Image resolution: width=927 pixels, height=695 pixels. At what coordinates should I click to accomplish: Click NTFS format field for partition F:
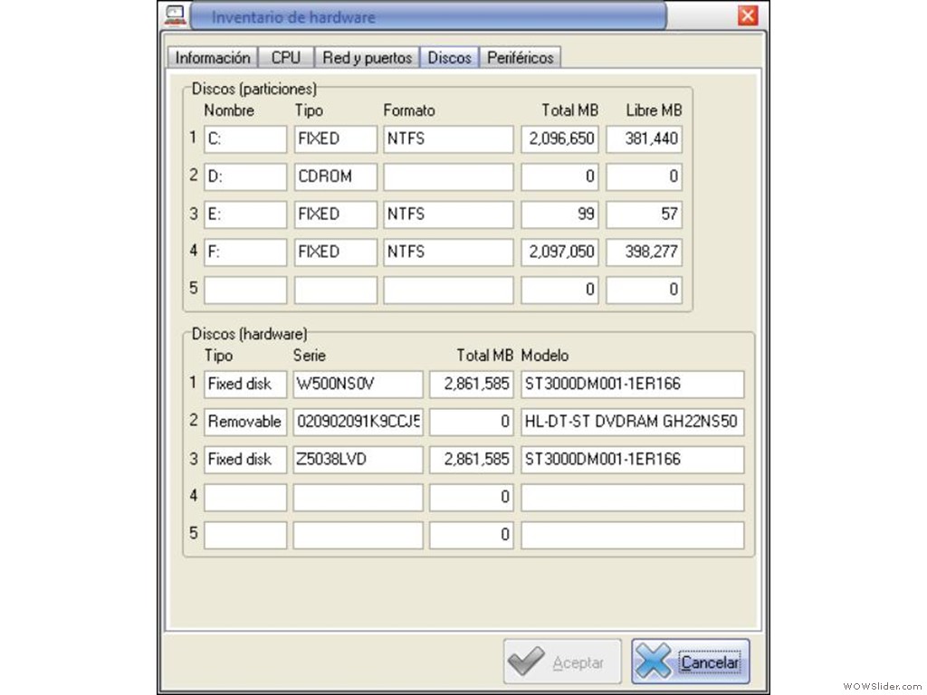(448, 252)
